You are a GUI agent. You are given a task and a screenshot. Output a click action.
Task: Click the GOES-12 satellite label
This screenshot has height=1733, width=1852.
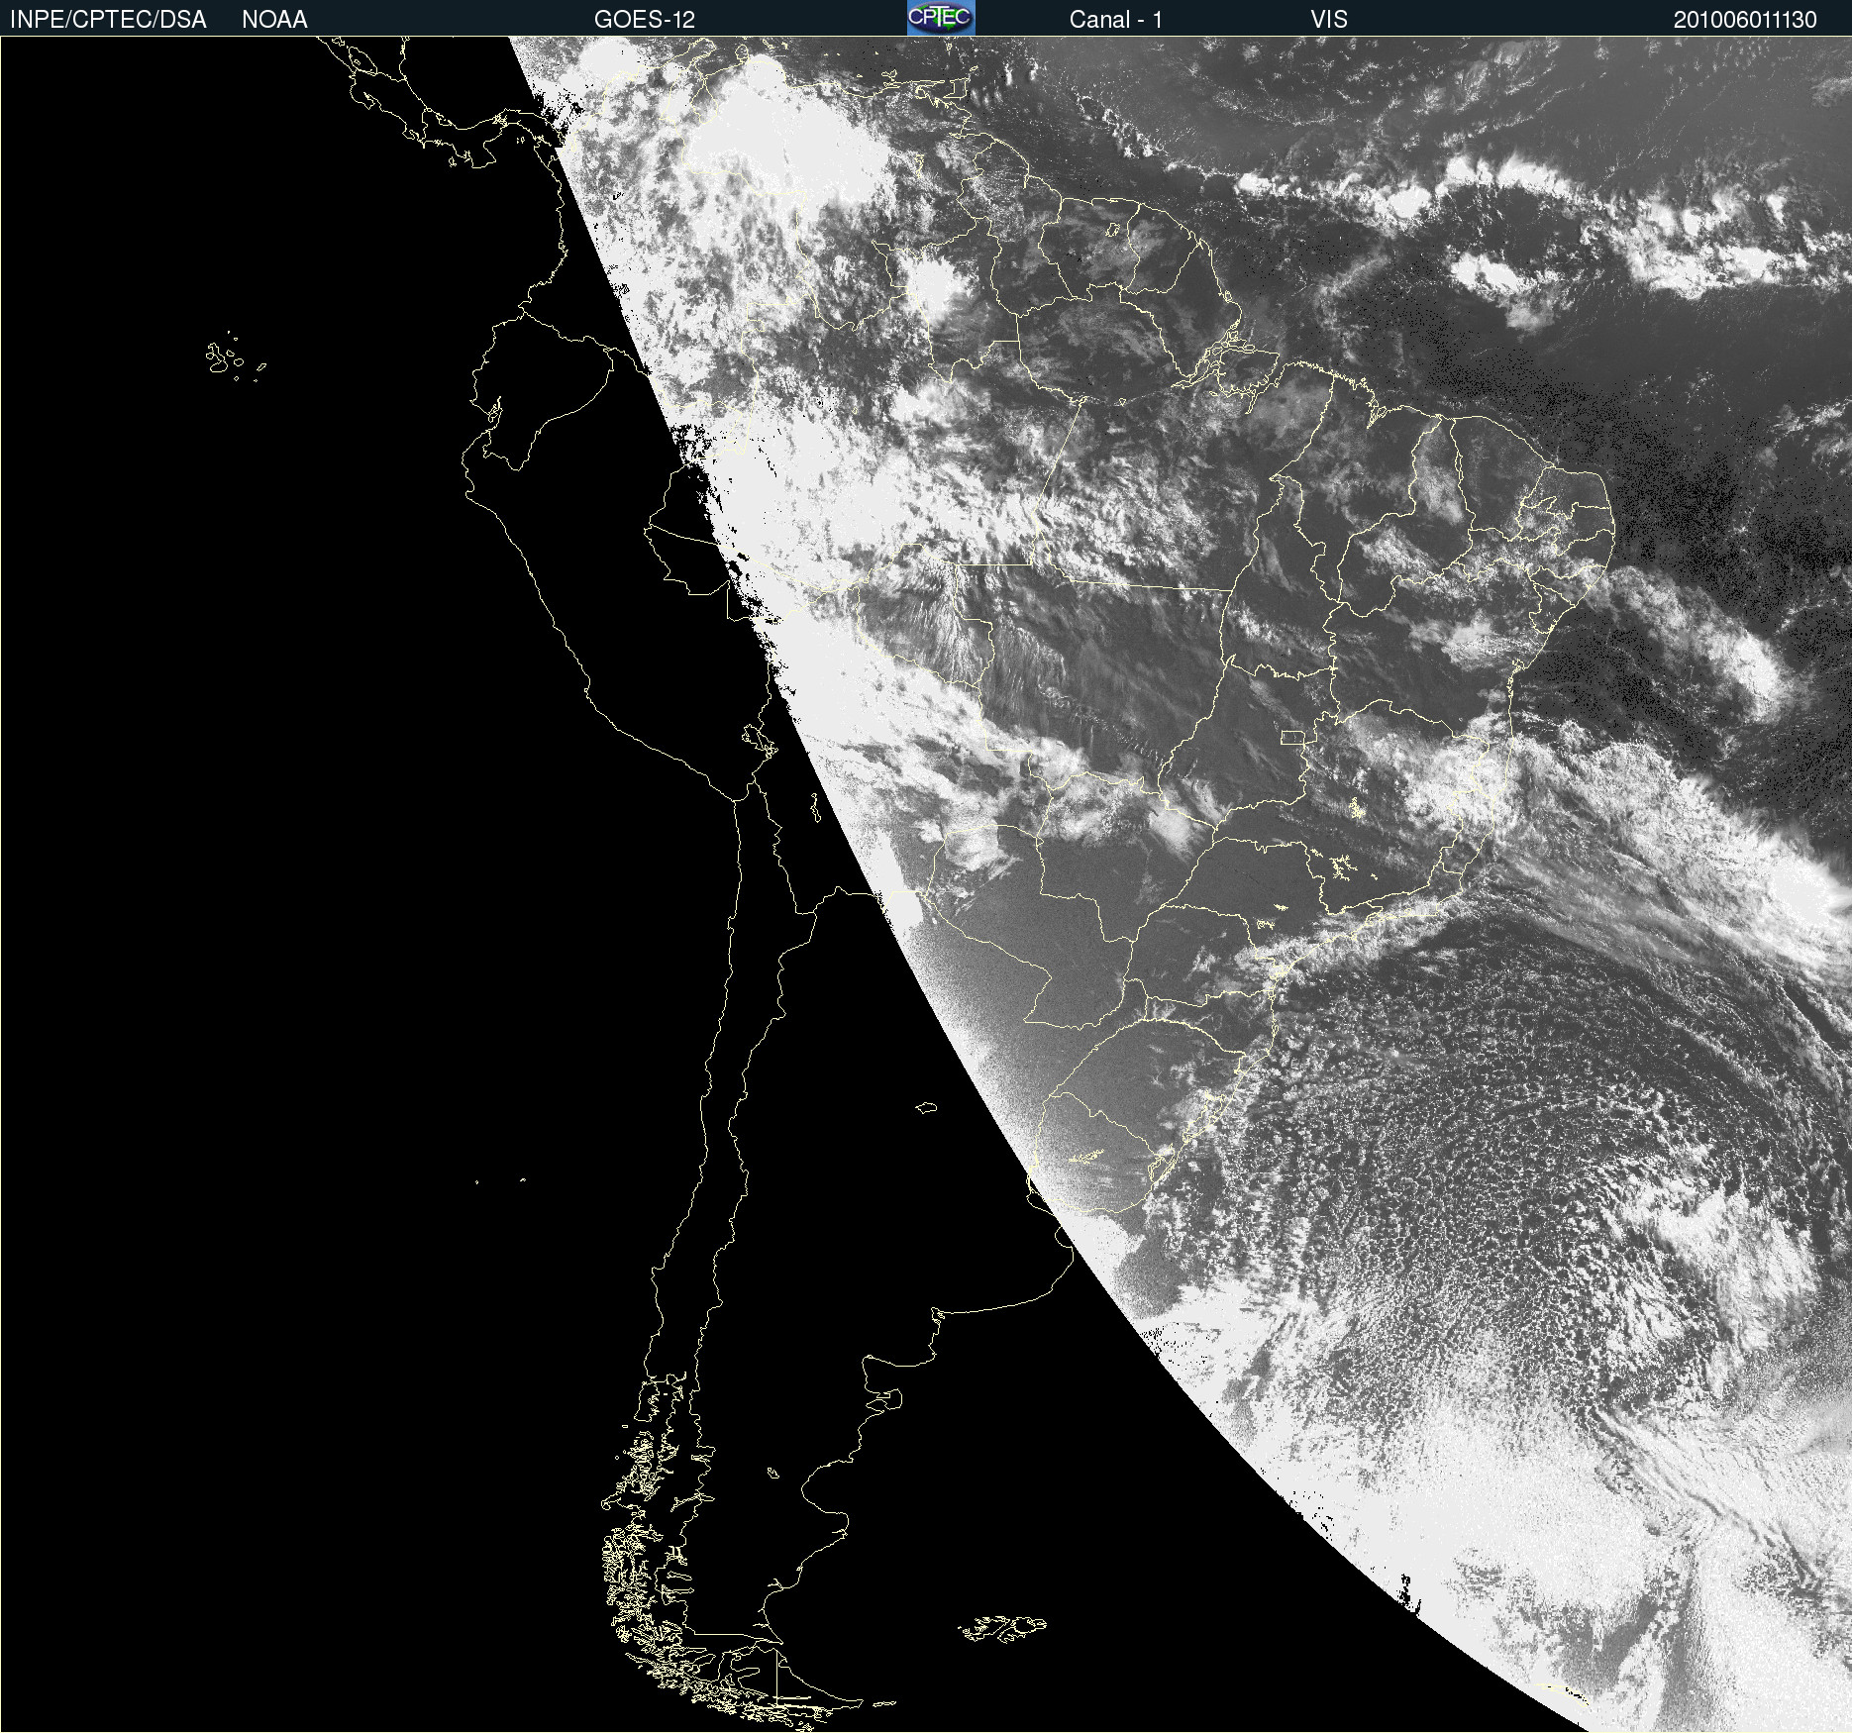pyautogui.click(x=645, y=20)
